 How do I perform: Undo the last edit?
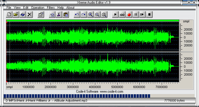tap(77, 14)
